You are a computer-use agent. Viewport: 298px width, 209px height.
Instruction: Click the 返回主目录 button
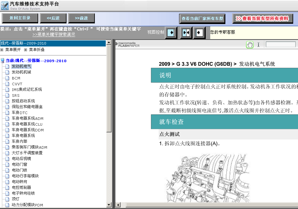click(x=20, y=18)
